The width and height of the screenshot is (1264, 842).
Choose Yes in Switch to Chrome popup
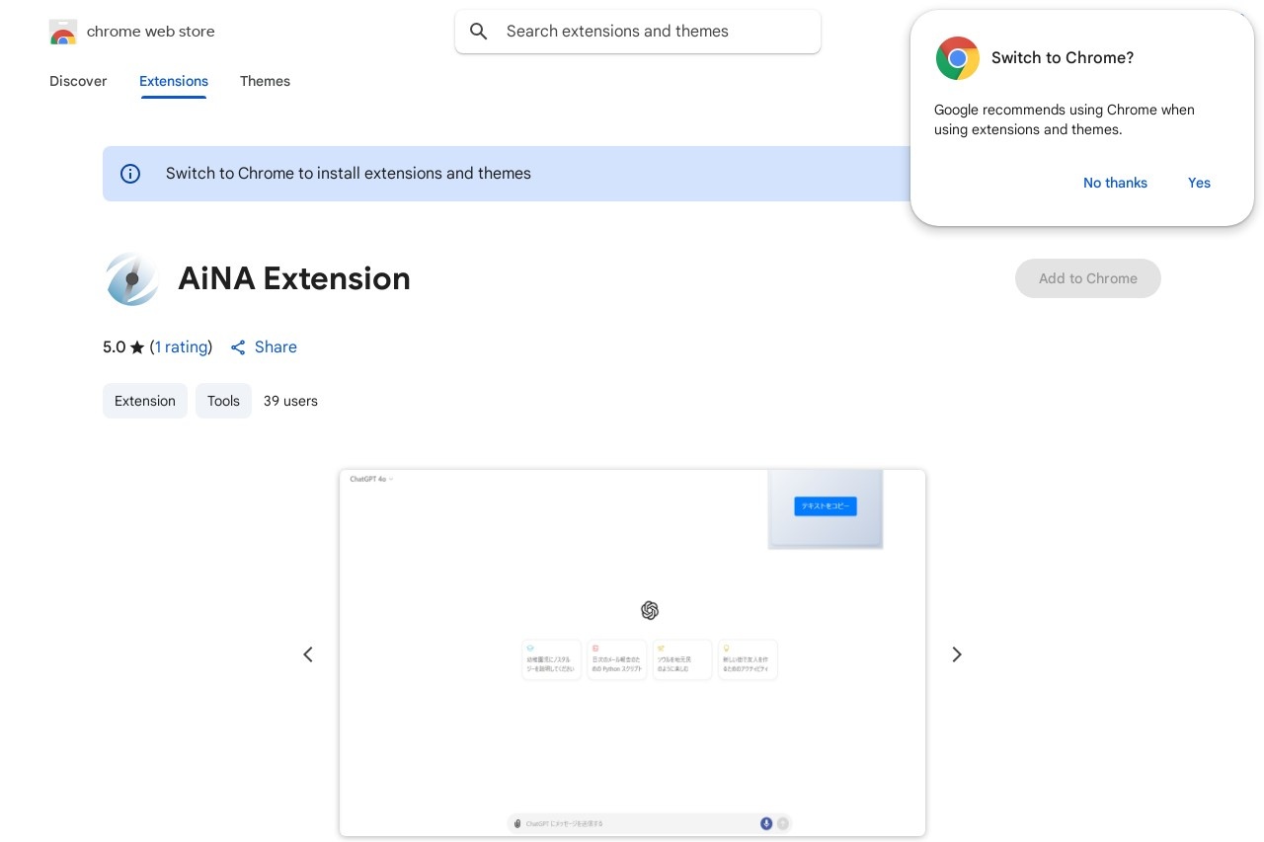1199,183
